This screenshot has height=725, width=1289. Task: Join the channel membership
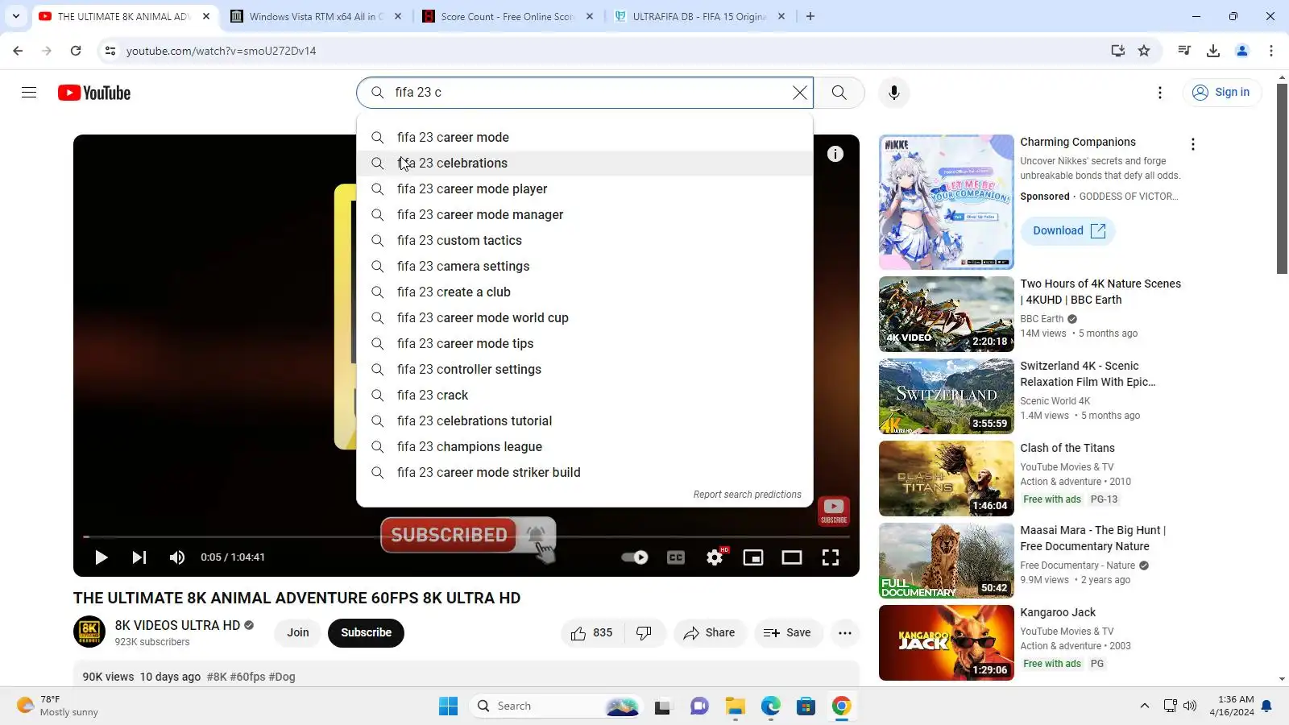[298, 633]
